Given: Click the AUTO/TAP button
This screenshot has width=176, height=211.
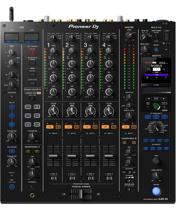Looking at the screenshot, I should [148, 107].
